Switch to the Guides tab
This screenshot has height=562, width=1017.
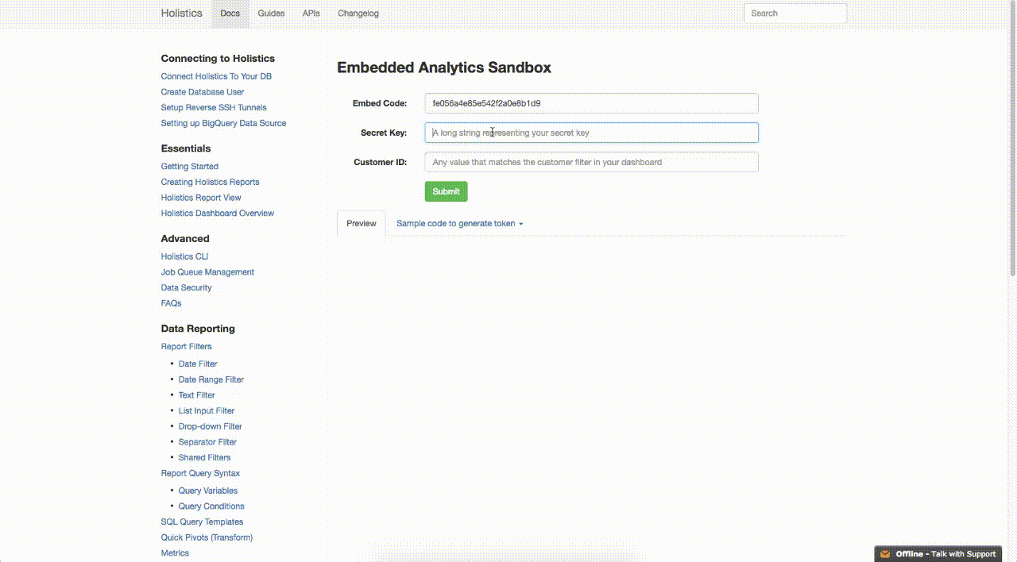click(271, 13)
